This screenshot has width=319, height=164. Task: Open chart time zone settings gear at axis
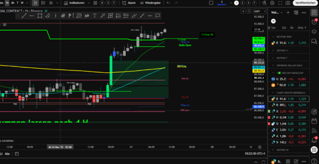260,147
